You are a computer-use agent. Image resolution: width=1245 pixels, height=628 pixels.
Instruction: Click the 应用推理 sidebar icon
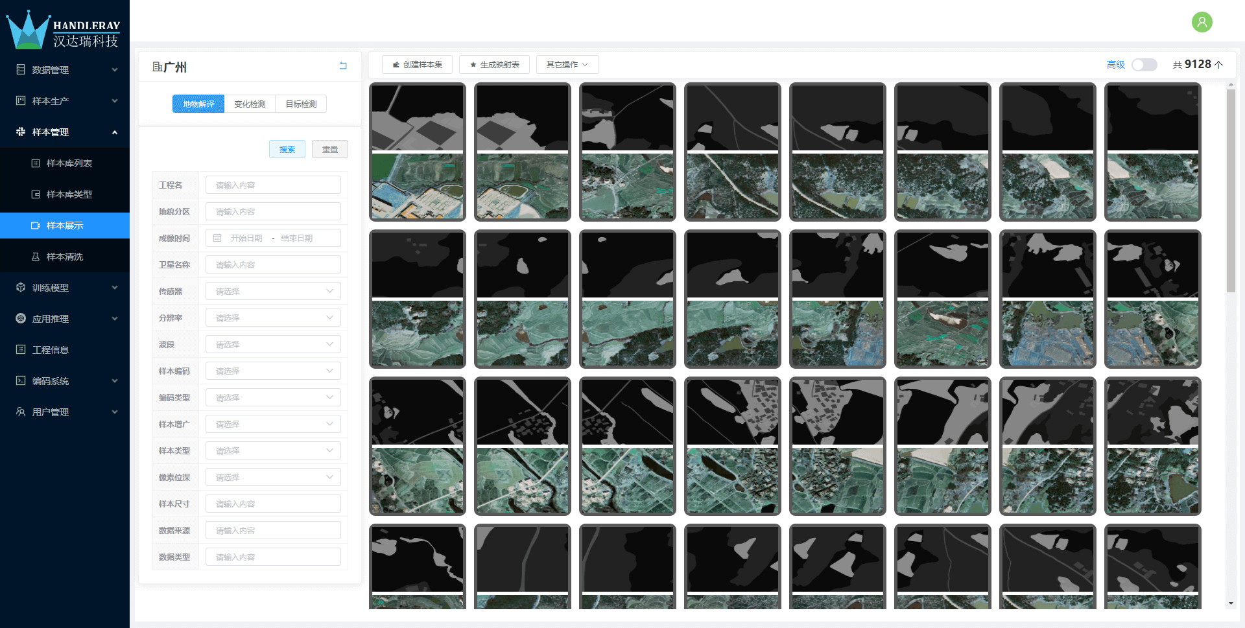[21, 318]
